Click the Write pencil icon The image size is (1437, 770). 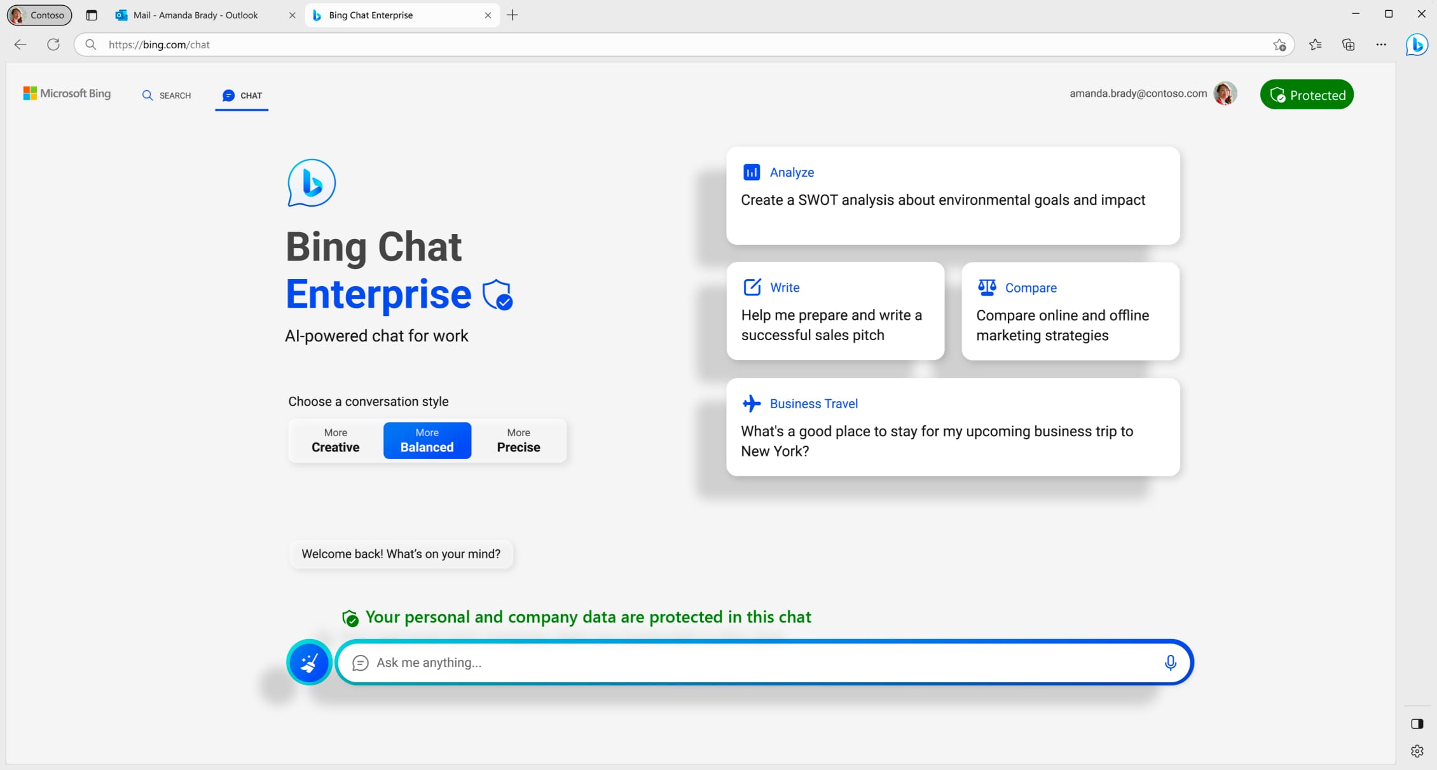click(752, 287)
